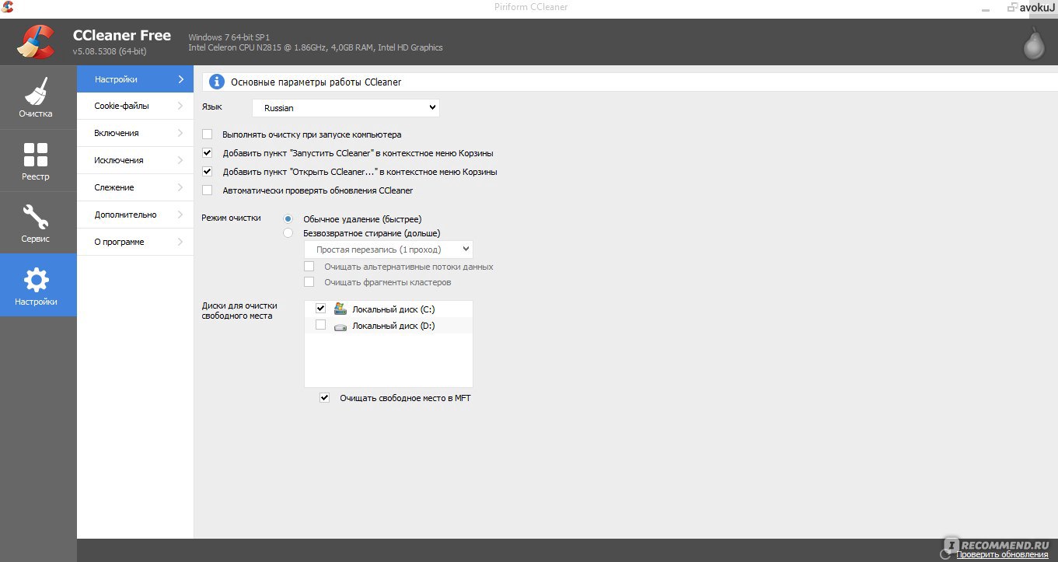The height and width of the screenshot is (562, 1058).
Task: Click the Локальный диск (C:) drive icon
Action: coord(340,309)
